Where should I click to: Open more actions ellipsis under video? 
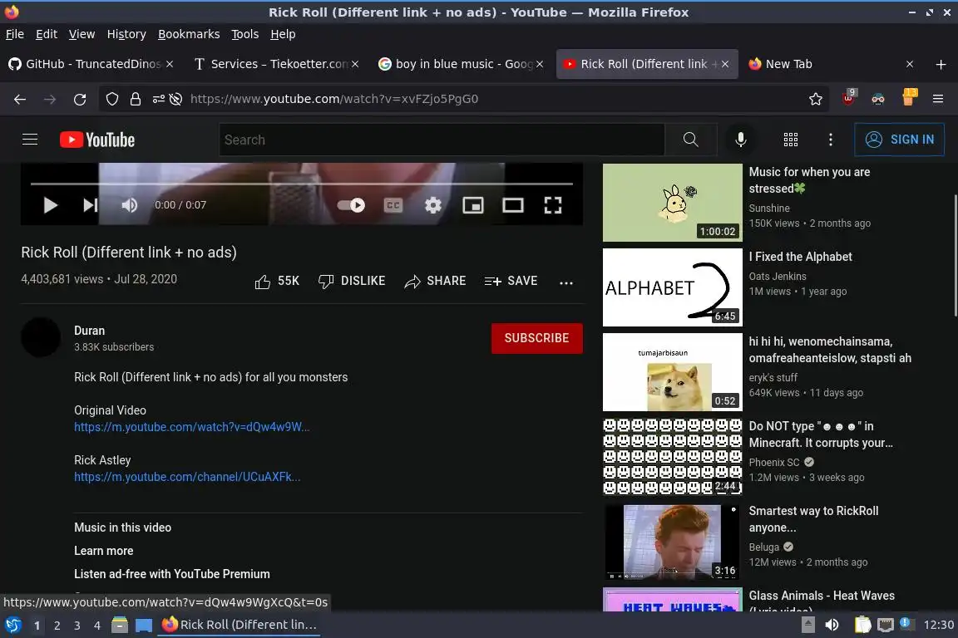pyautogui.click(x=566, y=282)
